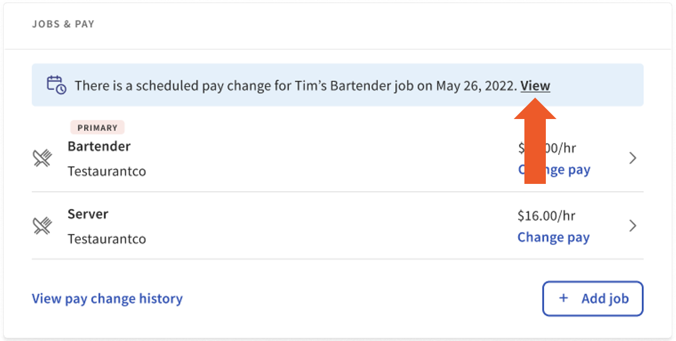Screen dimensions: 676x341
Task: Expand the Server job chevron
Action: [x=633, y=226]
